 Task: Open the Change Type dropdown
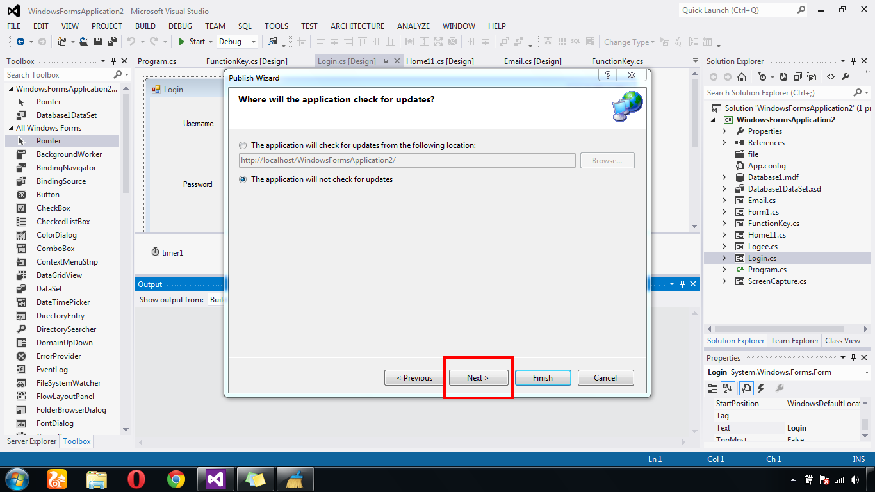(628, 42)
